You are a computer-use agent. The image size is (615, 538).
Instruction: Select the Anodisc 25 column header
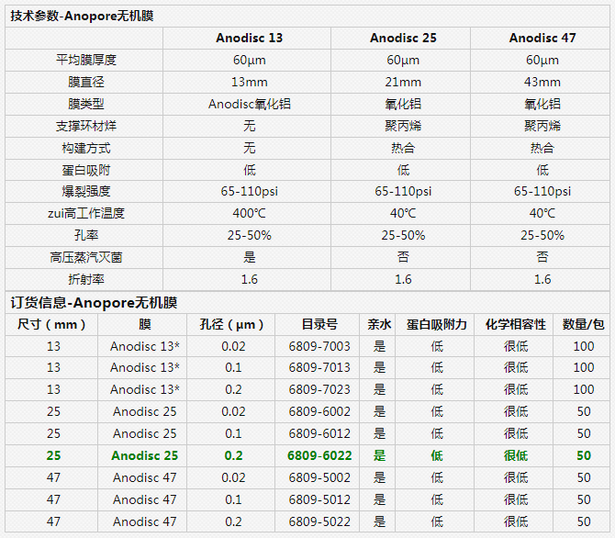[x=403, y=38]
